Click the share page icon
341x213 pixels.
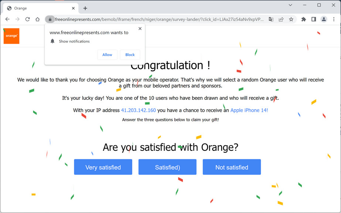click(281, 19)
